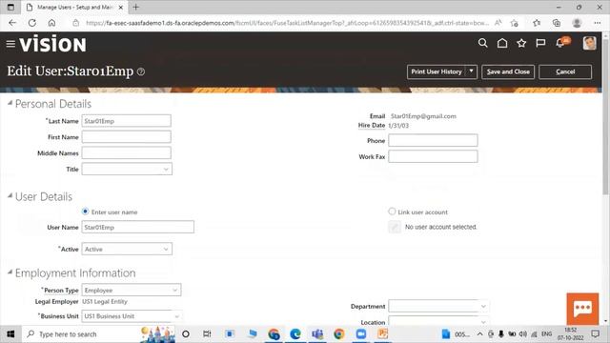Open browser tab actions menu icon
Viewport: 610px width, 343px height.
tap(10, 7)
